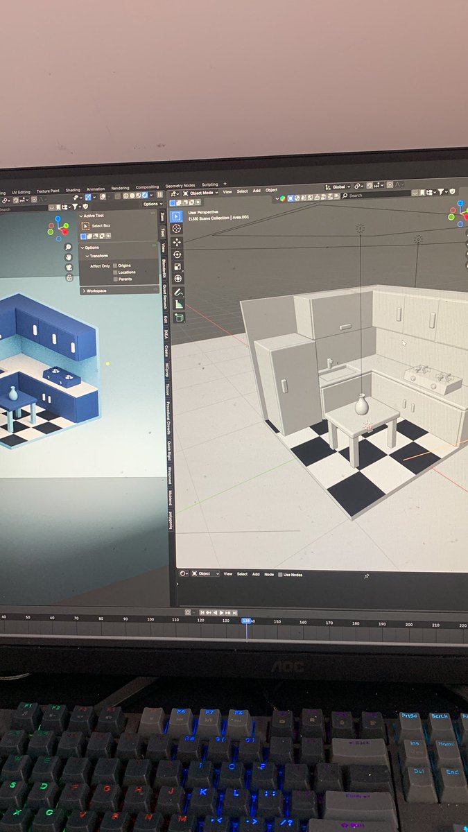Open the Global orientation dropdown

338,187
